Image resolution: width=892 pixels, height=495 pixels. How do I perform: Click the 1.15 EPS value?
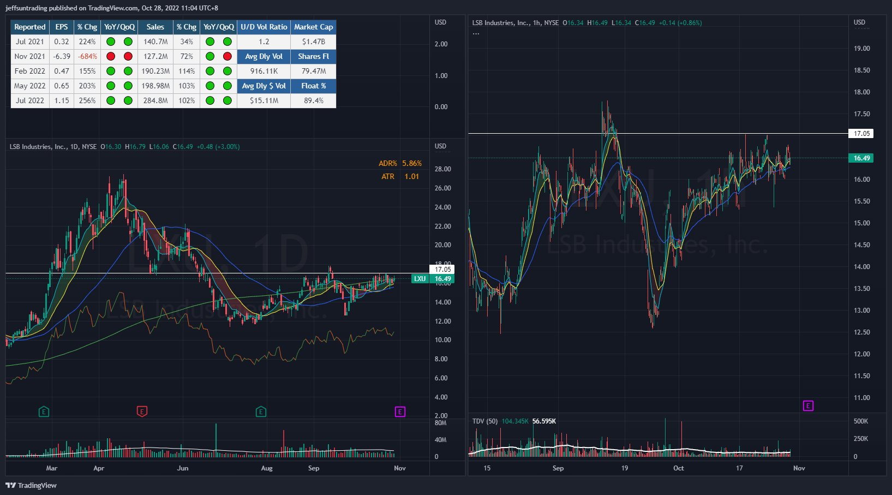click(62, 100)
